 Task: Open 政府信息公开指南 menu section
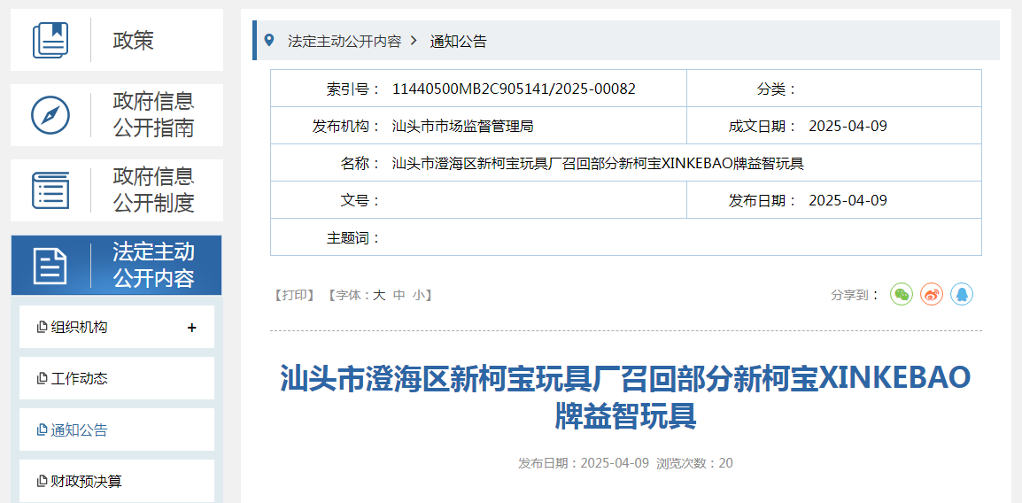pyautogui.click(x=153, y=115)
